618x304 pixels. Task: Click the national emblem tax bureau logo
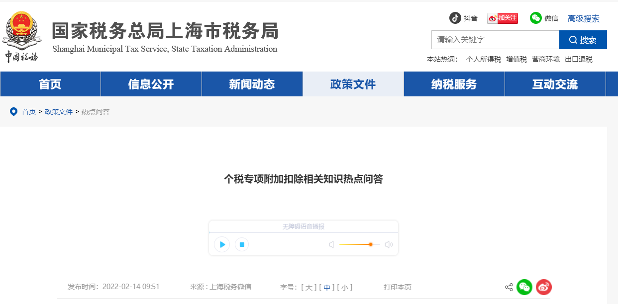21,36
